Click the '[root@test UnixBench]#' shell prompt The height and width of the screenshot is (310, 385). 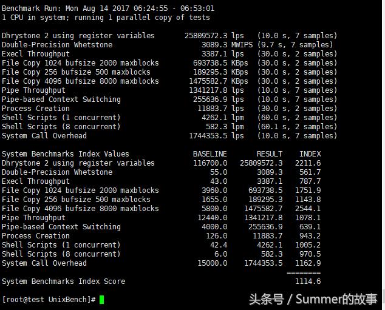(x=49, y=300)
